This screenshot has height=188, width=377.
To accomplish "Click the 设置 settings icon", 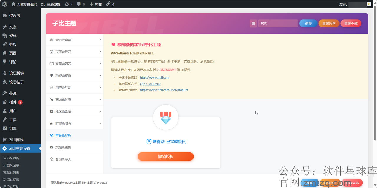I will [x=5, y=128].
